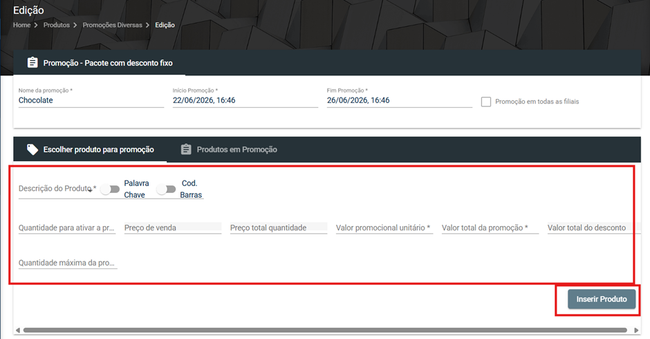Click right arrow of horizontal scrollbar
Screen dimensions: 650x339
[x=637, y=330]
